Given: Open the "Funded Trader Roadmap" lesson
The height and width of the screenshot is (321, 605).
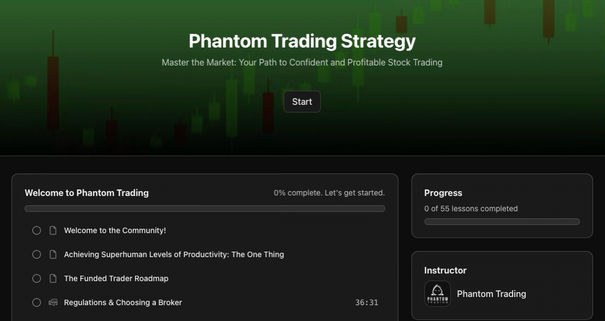Looking at the screenshot, I should pos(116,278).
